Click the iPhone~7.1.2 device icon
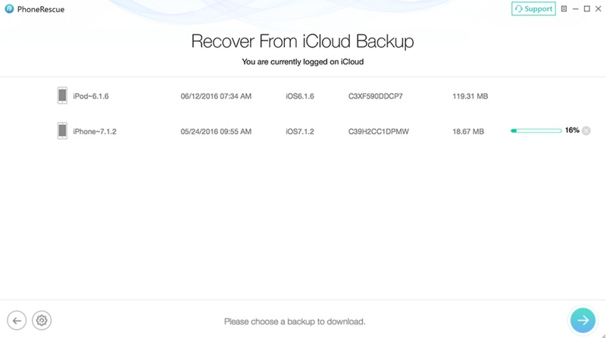 (62, 130)
